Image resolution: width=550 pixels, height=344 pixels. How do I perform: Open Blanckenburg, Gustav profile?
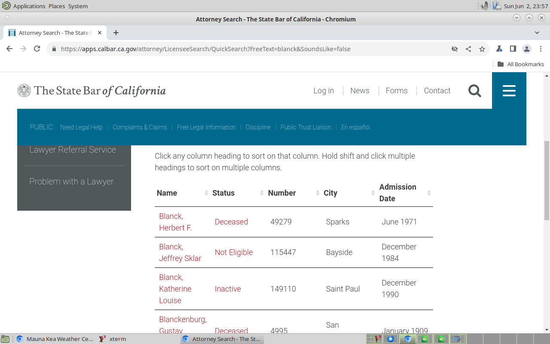click(183, 325)
